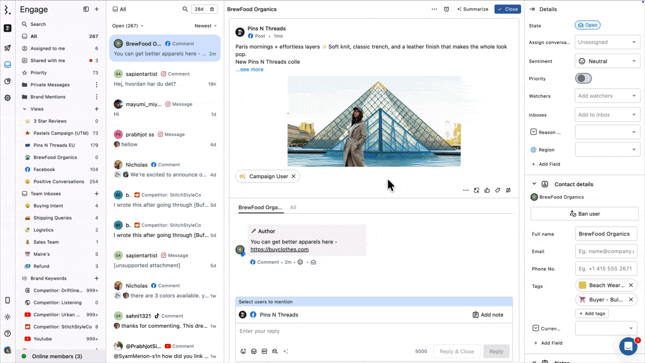Open the Sentiment dropdown set to Neutral

(607, 61)
